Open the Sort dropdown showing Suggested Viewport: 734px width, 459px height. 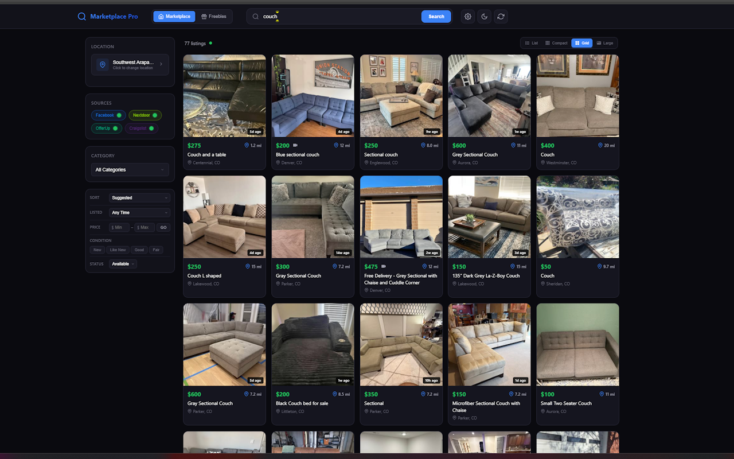coord(139,198)
